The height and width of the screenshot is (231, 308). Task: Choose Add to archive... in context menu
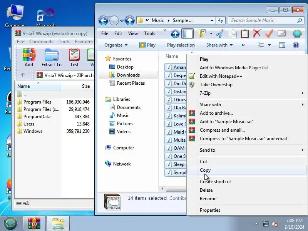247,113
